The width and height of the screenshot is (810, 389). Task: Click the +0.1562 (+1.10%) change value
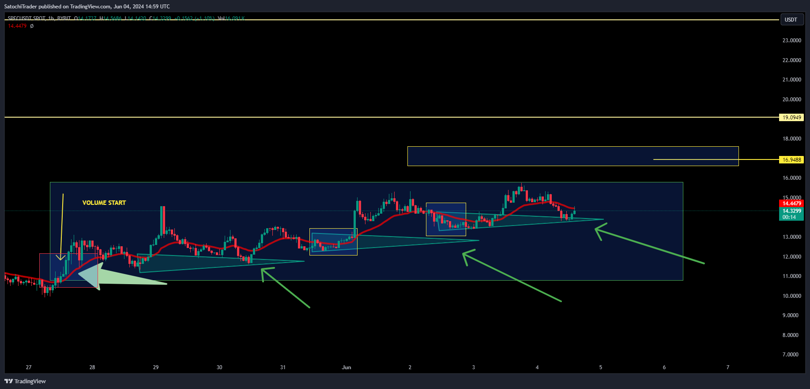195,19
